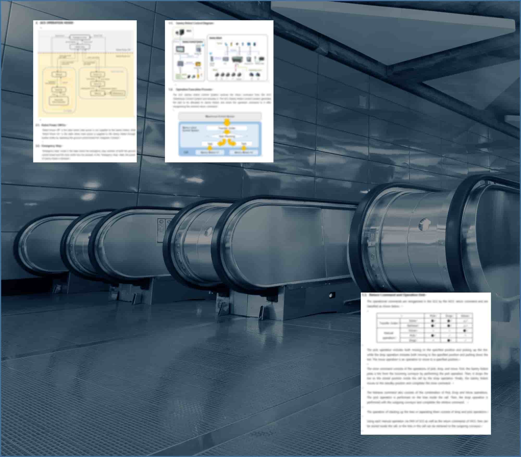Viewport: 521px width, 457px height.
Task: Click the Robot Power Off/On section heading
Action: coord(54,125)
